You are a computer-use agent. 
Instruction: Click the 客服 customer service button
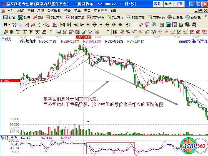pyautogui.click(x=157, y=4)
